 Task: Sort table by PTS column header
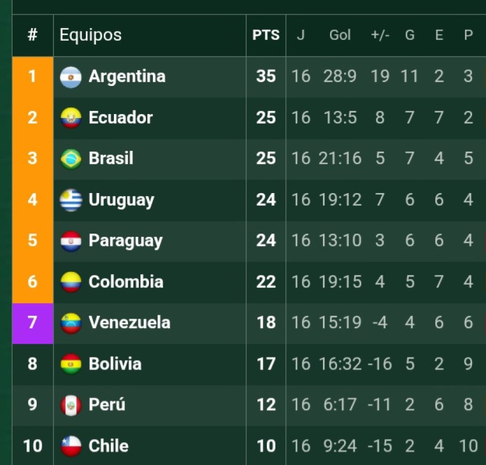click(266, 36)
